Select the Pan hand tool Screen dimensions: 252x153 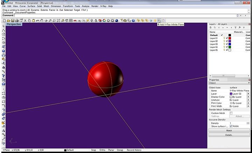pos(42,21)
